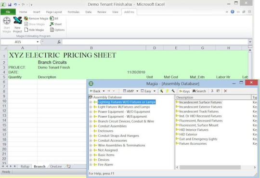Viewport: 260px width, 178px height.
Task: Select Lighting Fixtures W/O Fixtures or Lamps
Action: tap(127, 102)
